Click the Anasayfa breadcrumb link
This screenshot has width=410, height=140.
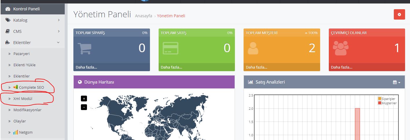[143, 16]
